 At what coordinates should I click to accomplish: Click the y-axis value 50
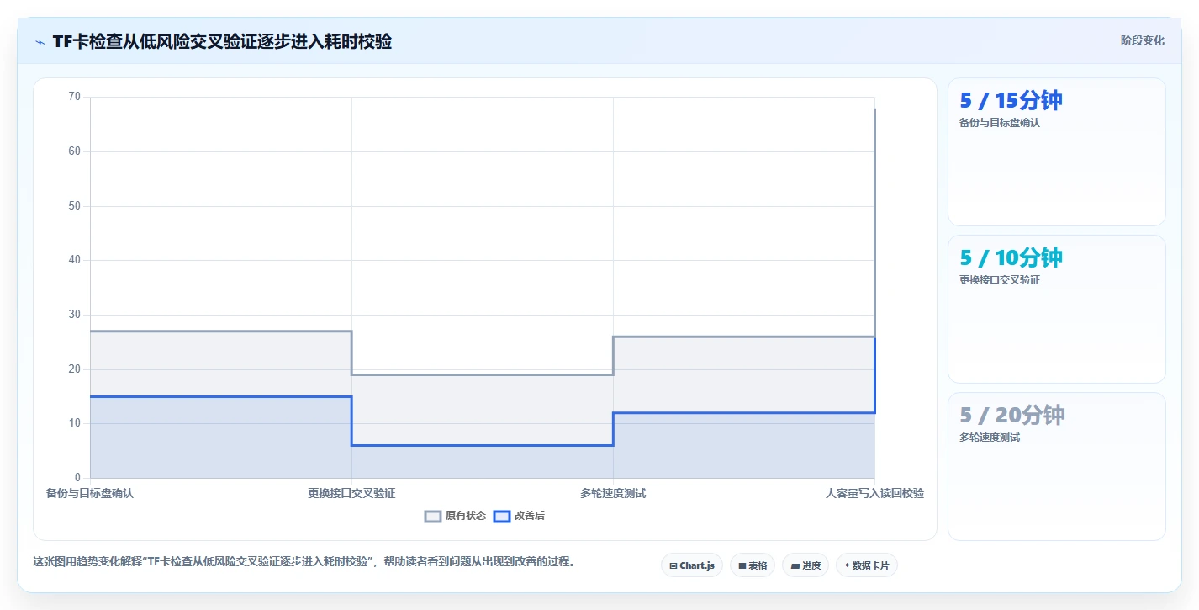75,206
